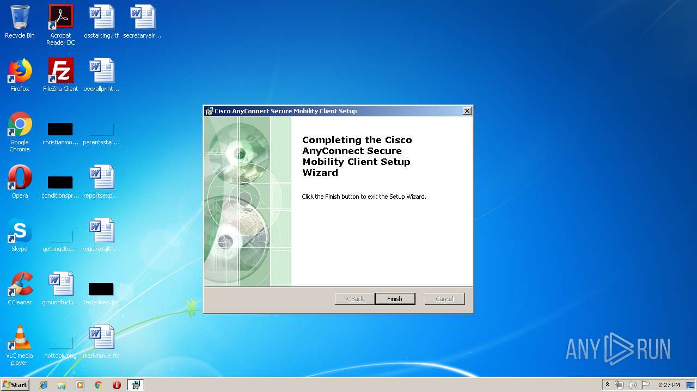The height and width of the screenshot is (392, 697).
Task: Select the nottook.png file icon
Action: (60, 347)
